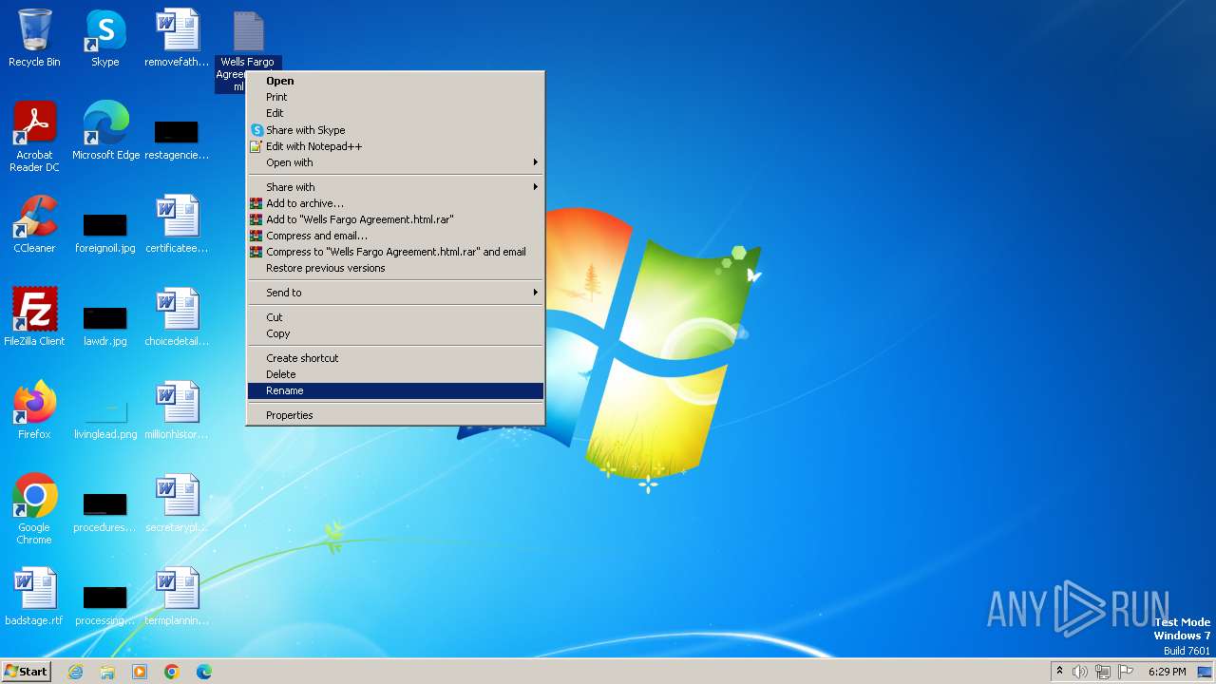Select the removefath Word document icon

(177, 38)
